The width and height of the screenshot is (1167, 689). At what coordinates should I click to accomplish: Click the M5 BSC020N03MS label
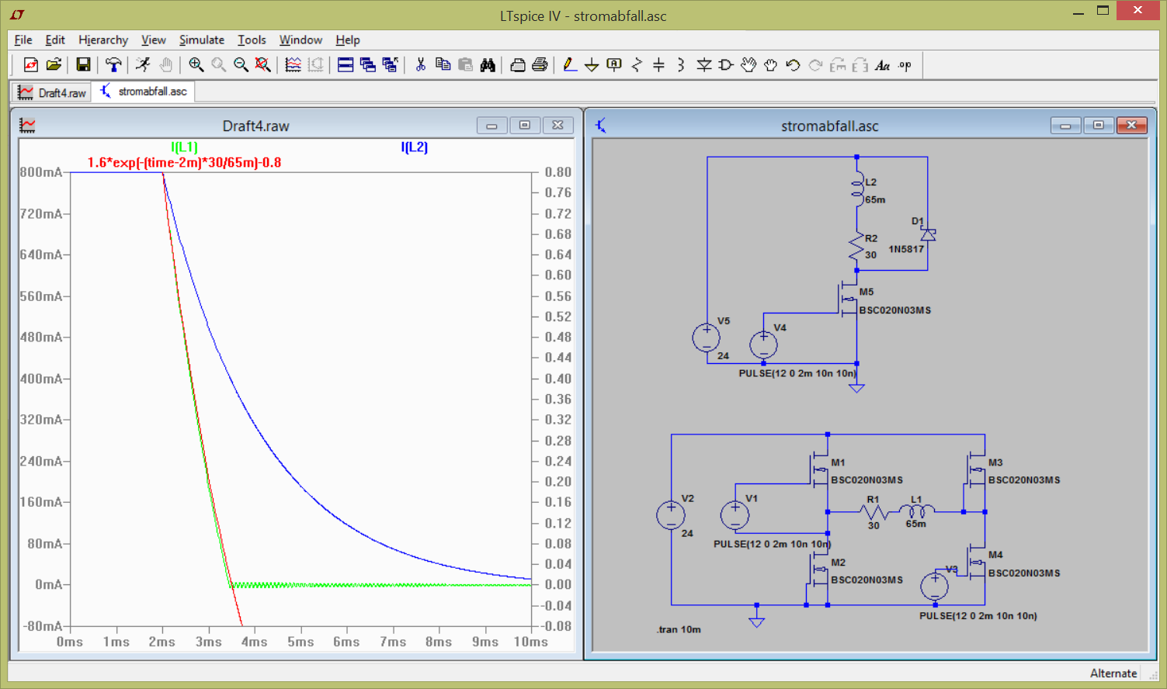895,310
